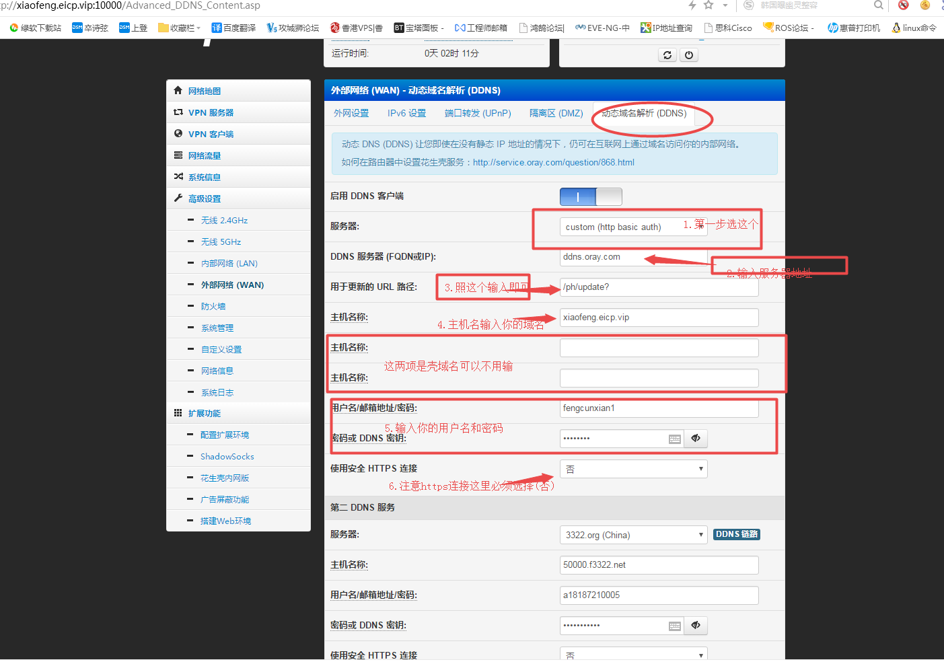Open linux命令 bookmark
This screenshot has width=944, height=662.
[x=914, y=28]
